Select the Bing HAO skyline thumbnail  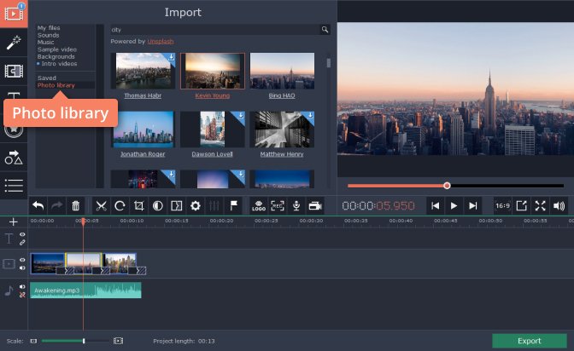[282, 71]
